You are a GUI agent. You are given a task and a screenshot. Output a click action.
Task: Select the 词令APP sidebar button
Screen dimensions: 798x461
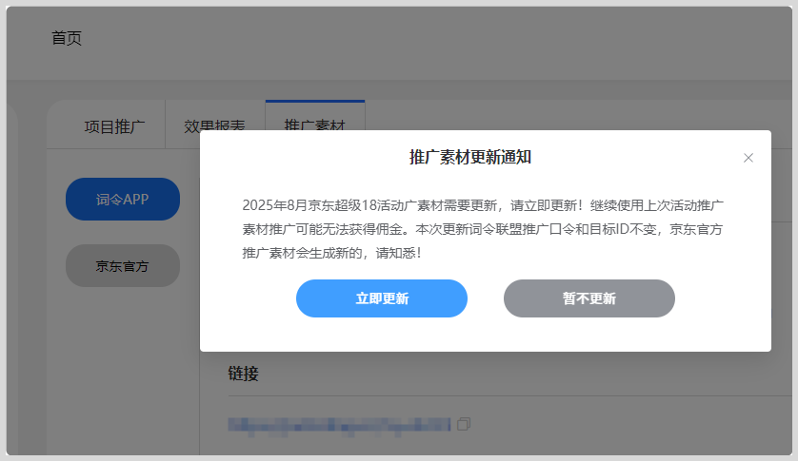click(x=123, y=200)
